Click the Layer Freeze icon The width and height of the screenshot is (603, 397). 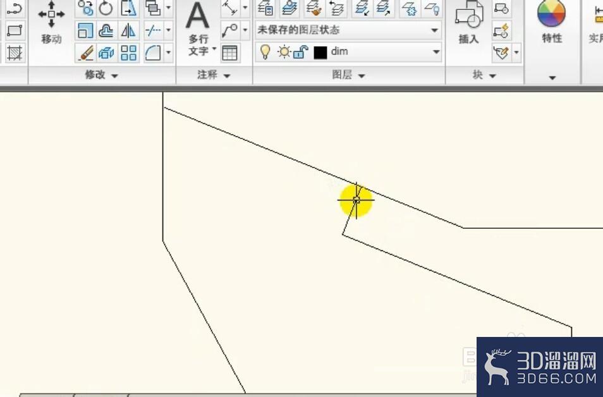409,8
